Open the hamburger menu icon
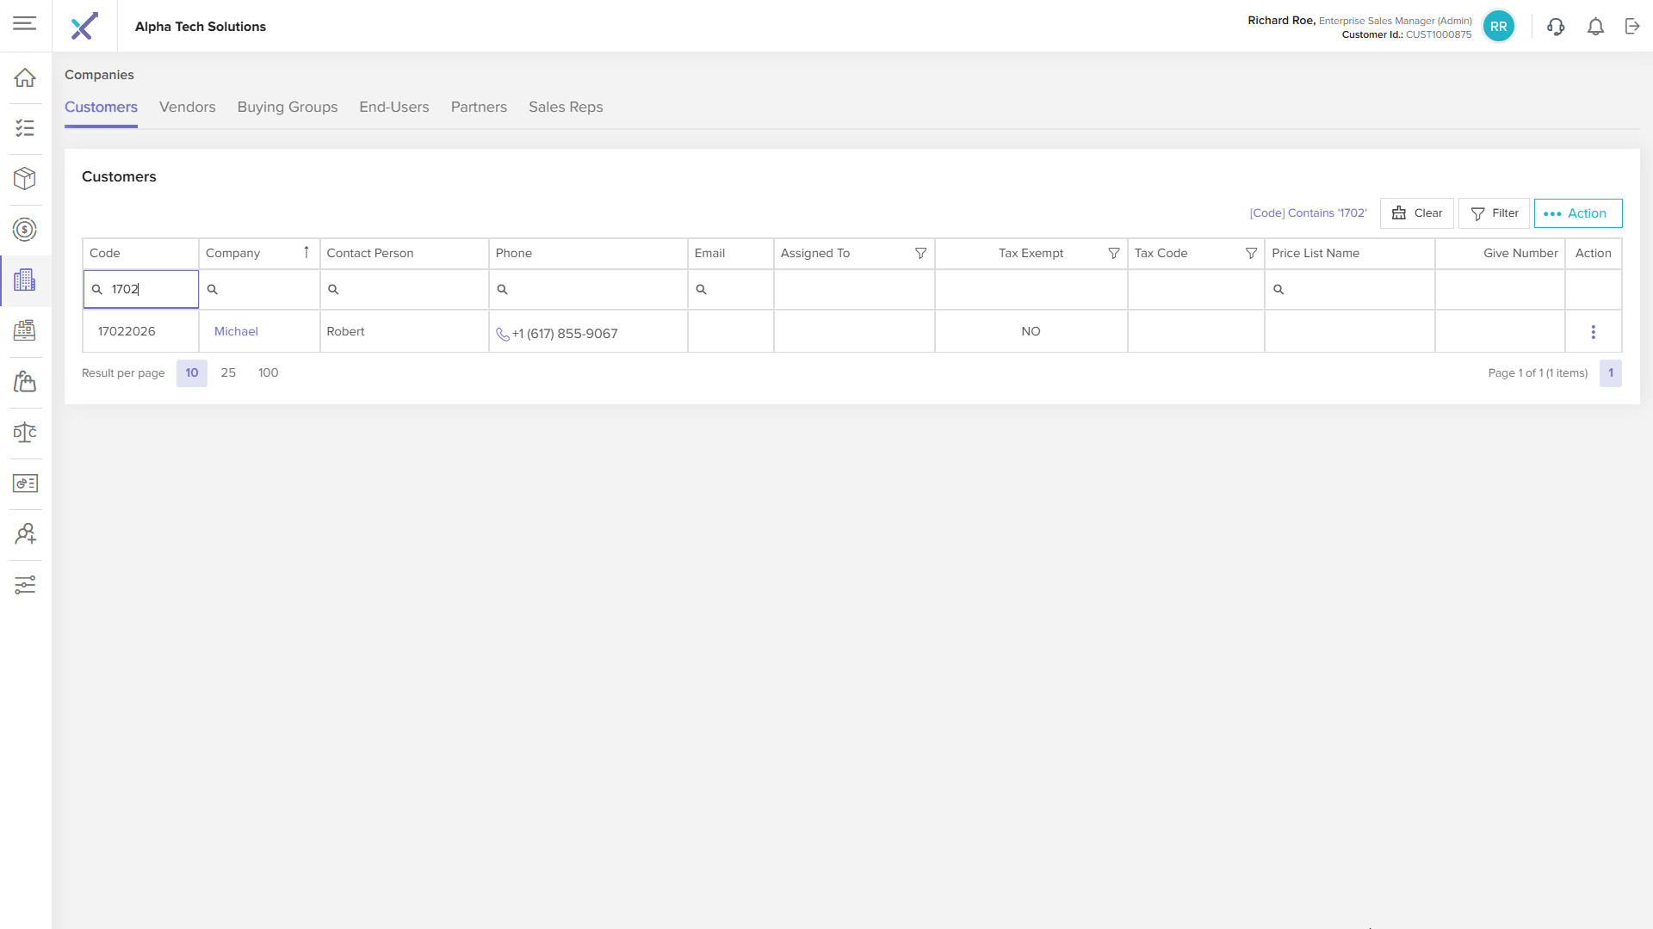 click(x=25, y=24)
